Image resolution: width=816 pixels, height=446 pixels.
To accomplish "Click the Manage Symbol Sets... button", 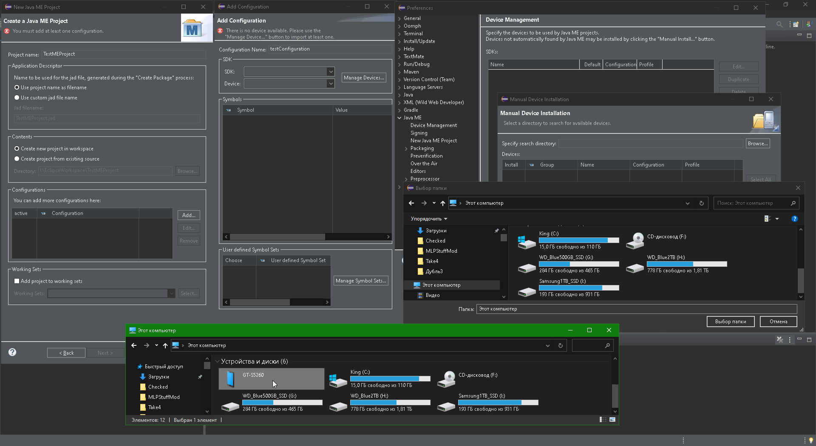I will [x=361, y=281].
